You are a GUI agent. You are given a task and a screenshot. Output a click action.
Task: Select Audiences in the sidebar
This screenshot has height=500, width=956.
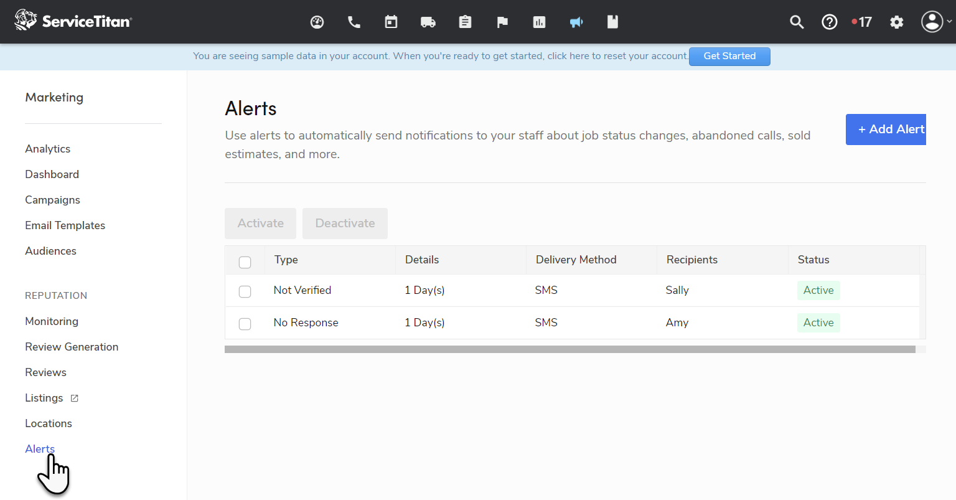click(51, 251)
